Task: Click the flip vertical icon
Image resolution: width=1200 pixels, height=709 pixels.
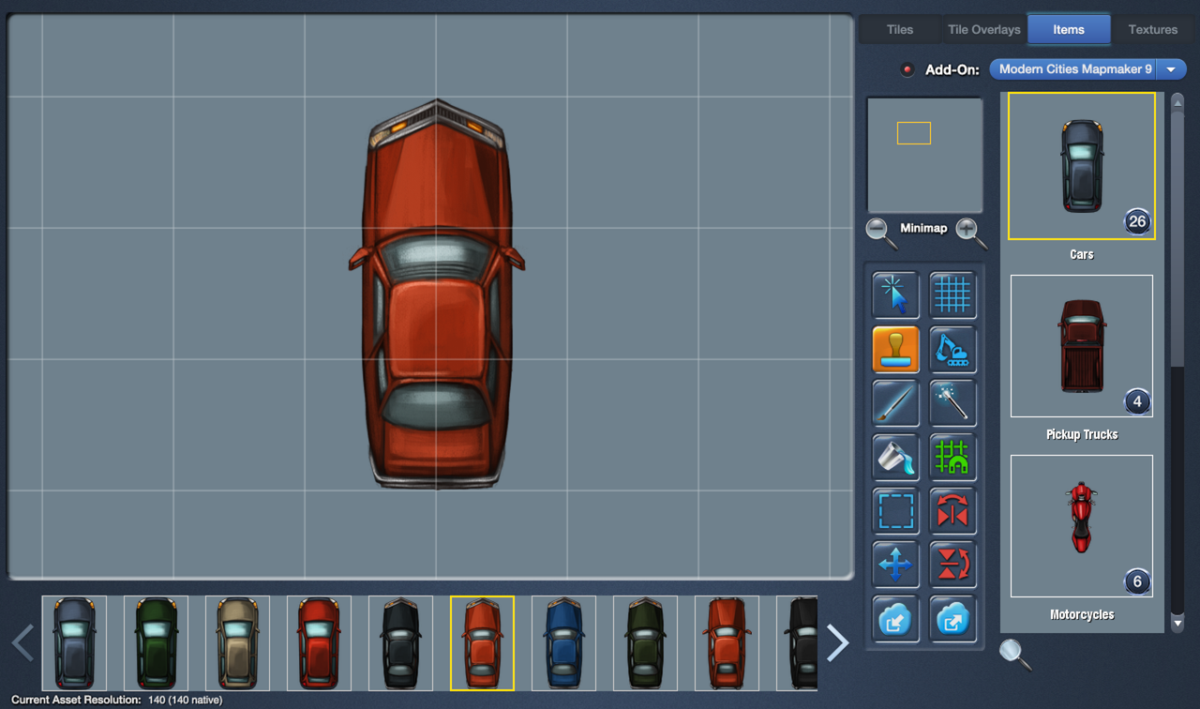Action: [952, 565]
